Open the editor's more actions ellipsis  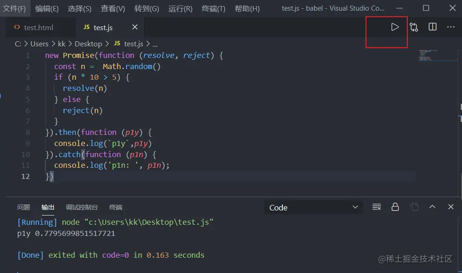pos(450,27)
